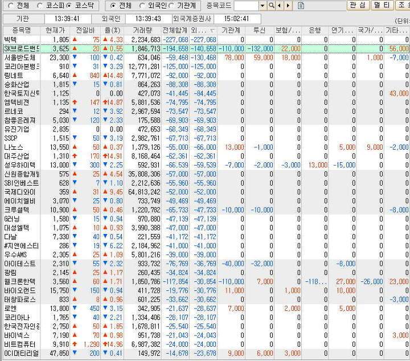Image resolution: width=410 pixels, height=361 pixels.
Task: Expand the 종목코드 dropdown arrow
Action: coord(263,5)
